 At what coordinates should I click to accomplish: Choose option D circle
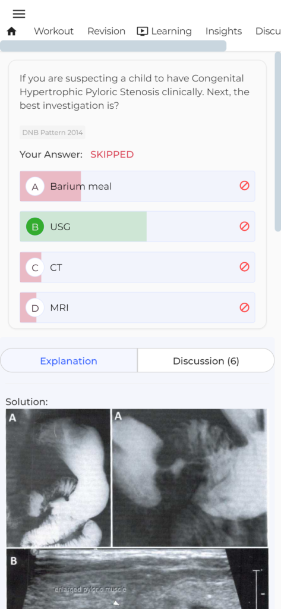pos(35,308)
